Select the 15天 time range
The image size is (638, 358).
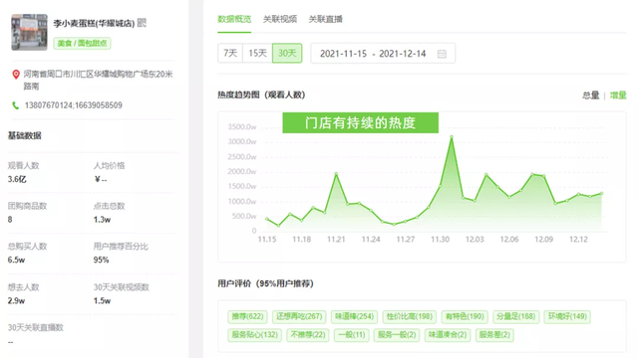click(x=257, y=53)
